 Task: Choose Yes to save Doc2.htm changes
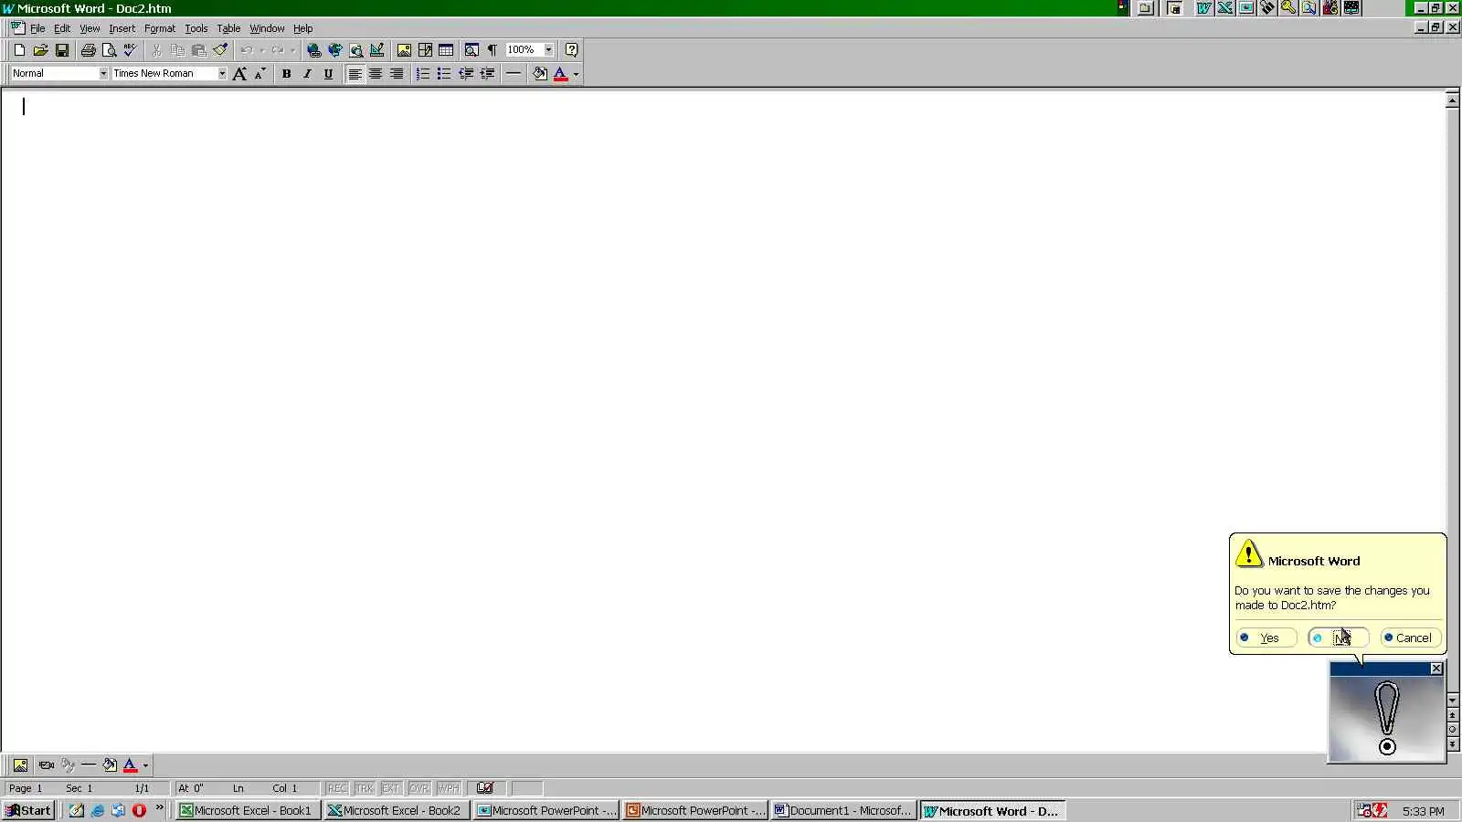[x=1266, y=638]
